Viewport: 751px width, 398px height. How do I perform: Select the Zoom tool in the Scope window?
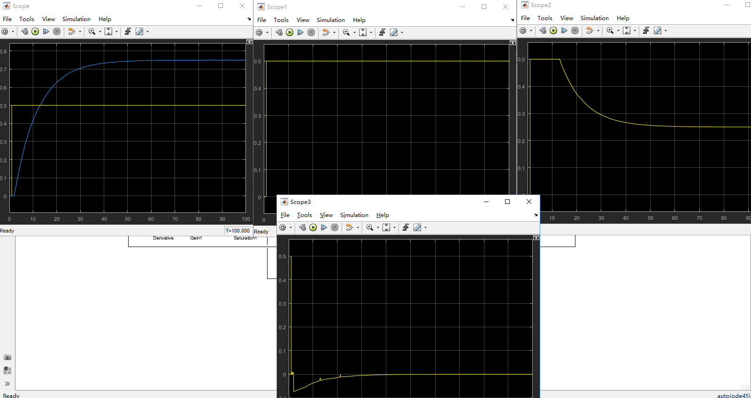click(x=92, y=31)
